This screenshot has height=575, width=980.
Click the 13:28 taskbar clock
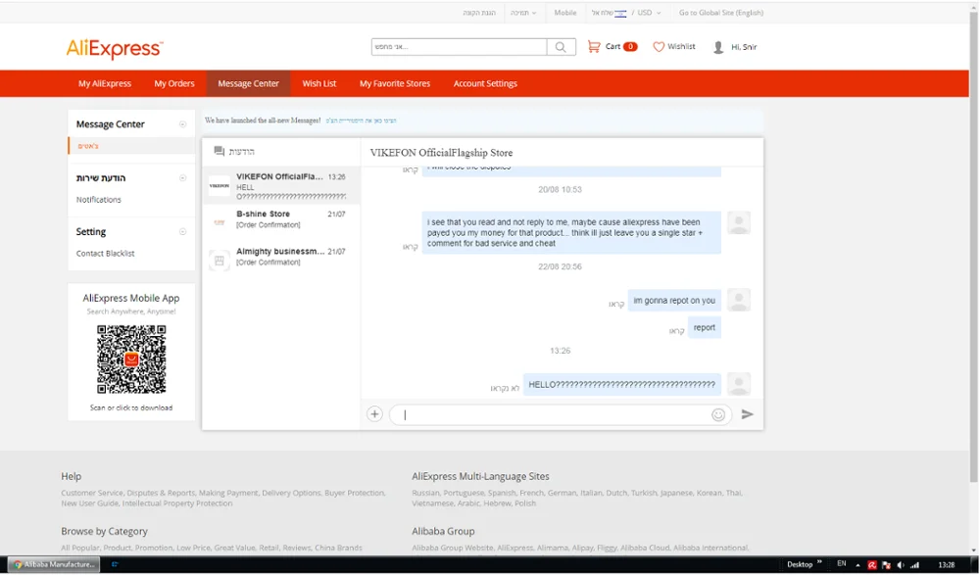coord(947,565)
